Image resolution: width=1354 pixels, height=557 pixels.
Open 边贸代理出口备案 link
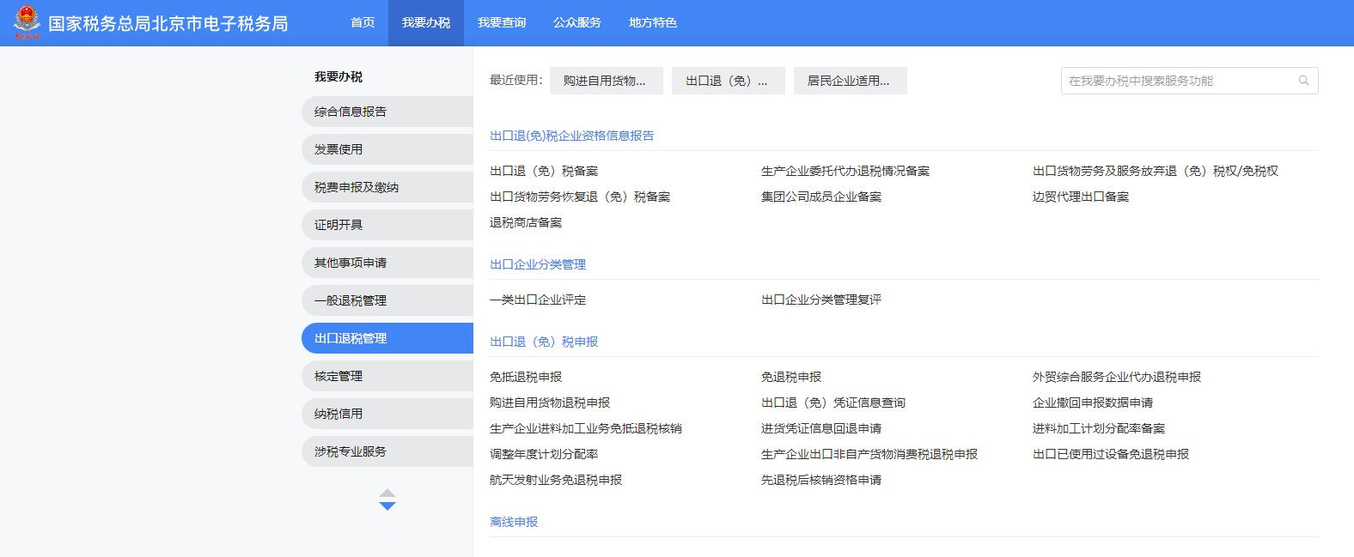point(1081,197)
